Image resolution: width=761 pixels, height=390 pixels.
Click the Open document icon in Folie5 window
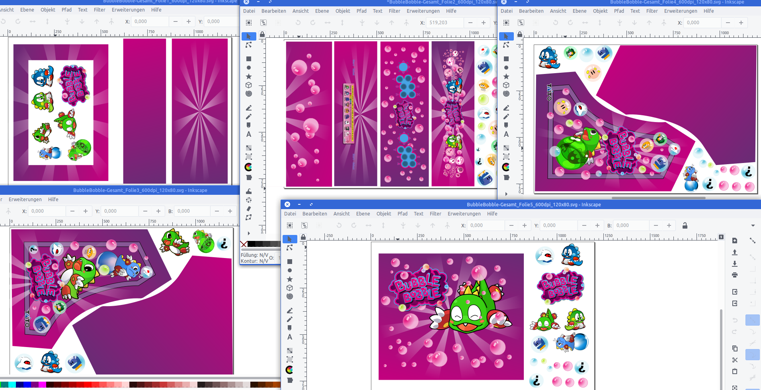735,252
